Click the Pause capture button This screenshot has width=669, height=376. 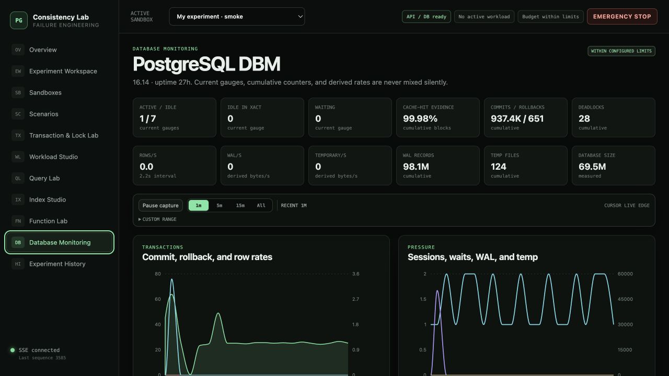coord(160,205)
